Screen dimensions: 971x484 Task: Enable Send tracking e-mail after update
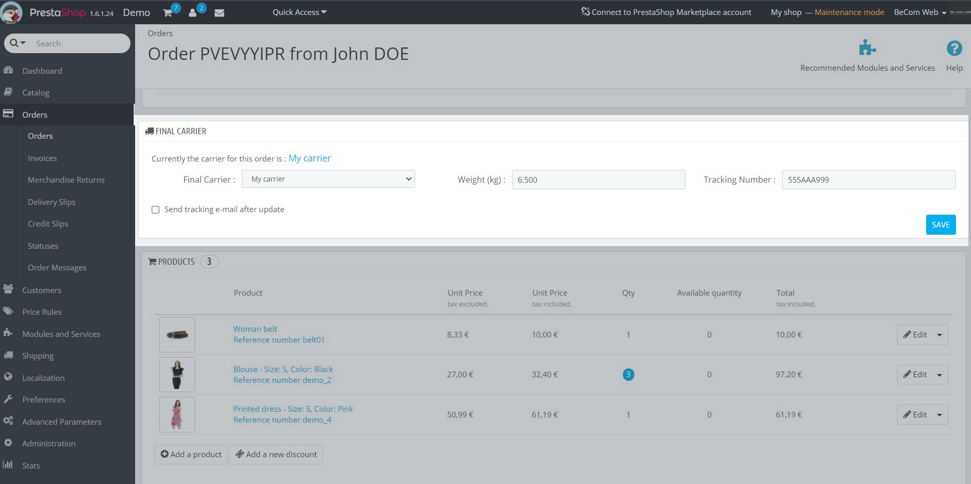(x=155, y=209)
